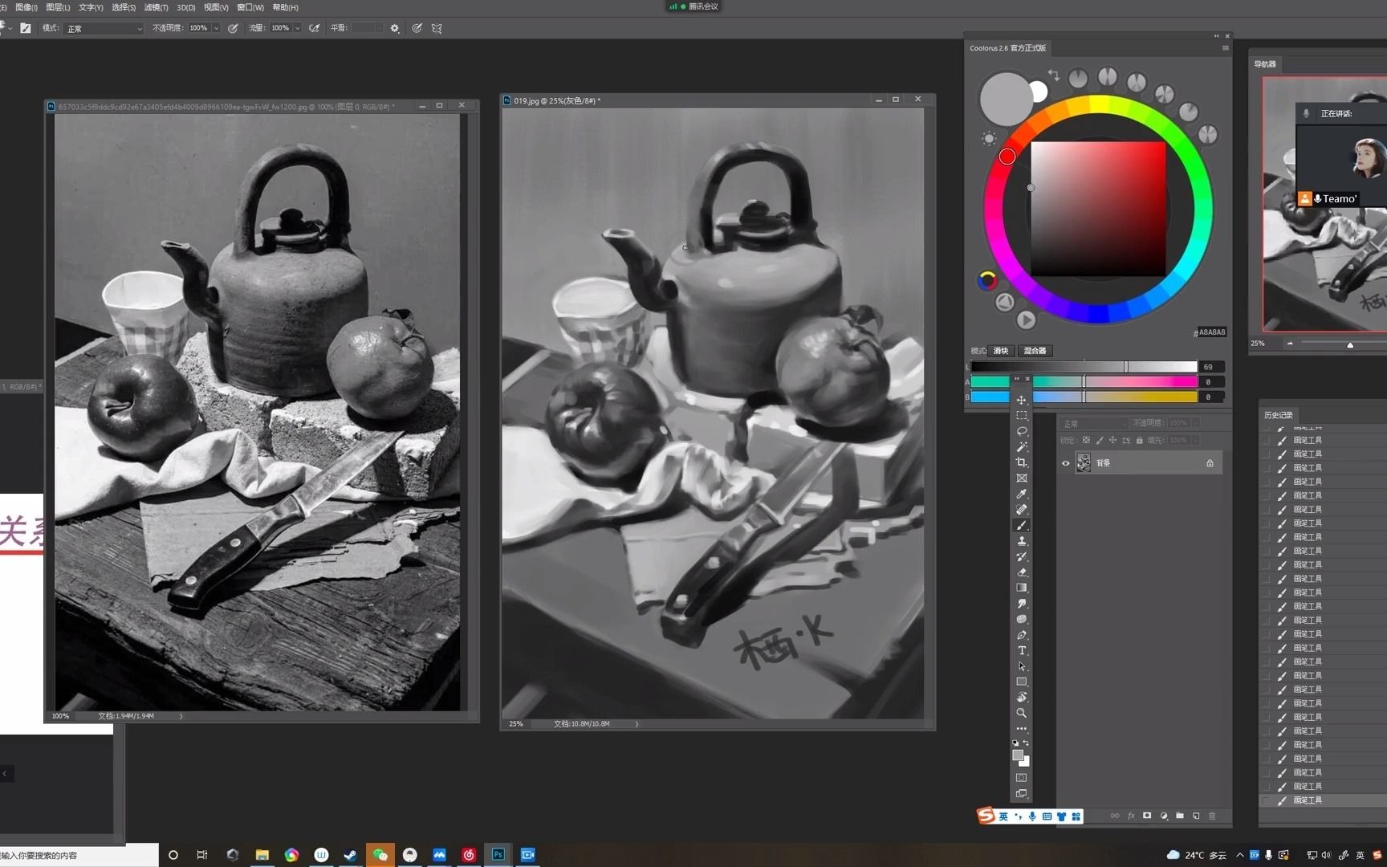Select the Sponge tool
The width and height of the screenshot is (1387, 867).
point(1021,619)
